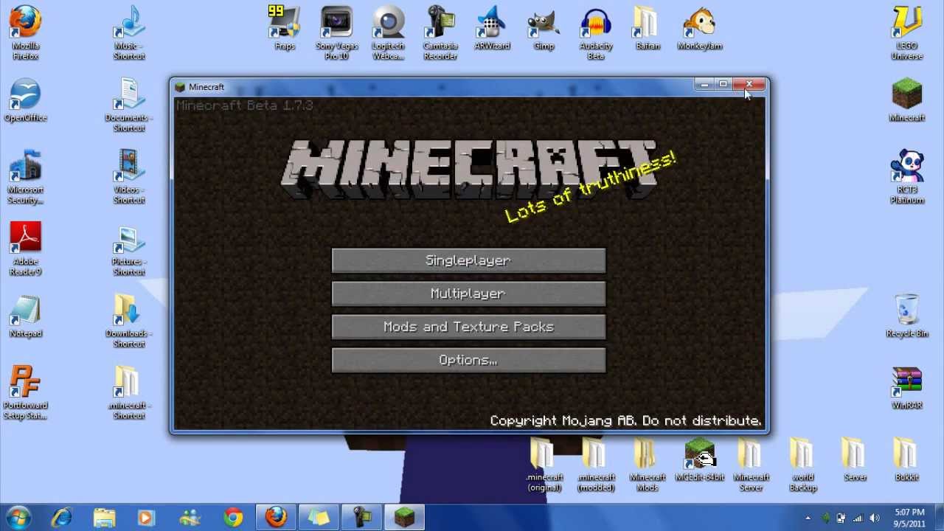Launch Sony Vegas Pro 10 icon
Image resolution: width=944 pixels, height=531 pixels.
point(336,33)
